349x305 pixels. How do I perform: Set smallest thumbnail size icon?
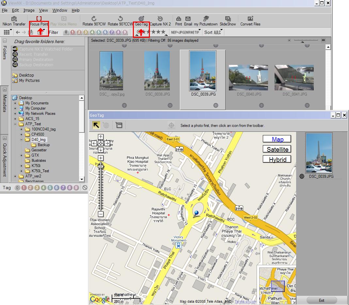click(289, 40)
